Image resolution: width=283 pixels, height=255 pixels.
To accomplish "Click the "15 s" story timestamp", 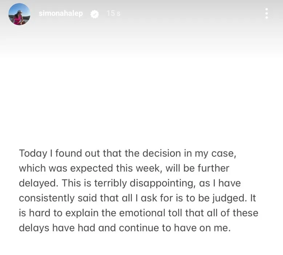I will [113, 13].
